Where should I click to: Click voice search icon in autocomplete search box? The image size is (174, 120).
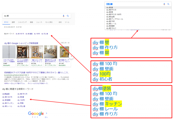pyautogui.click(x=164, y=4)
